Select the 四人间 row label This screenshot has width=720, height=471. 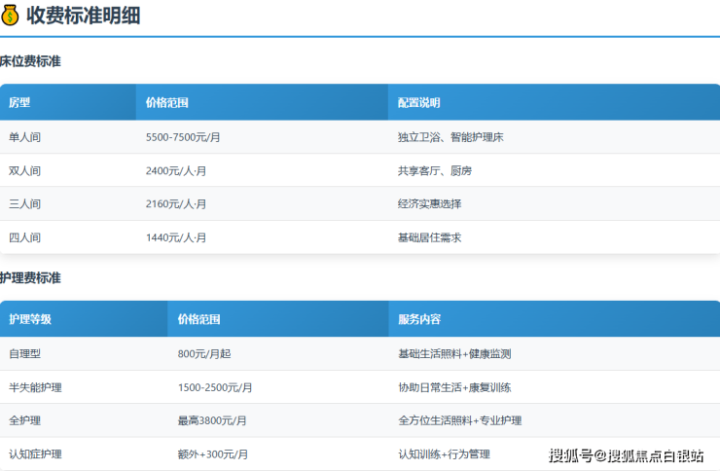(x=25, y=237)
